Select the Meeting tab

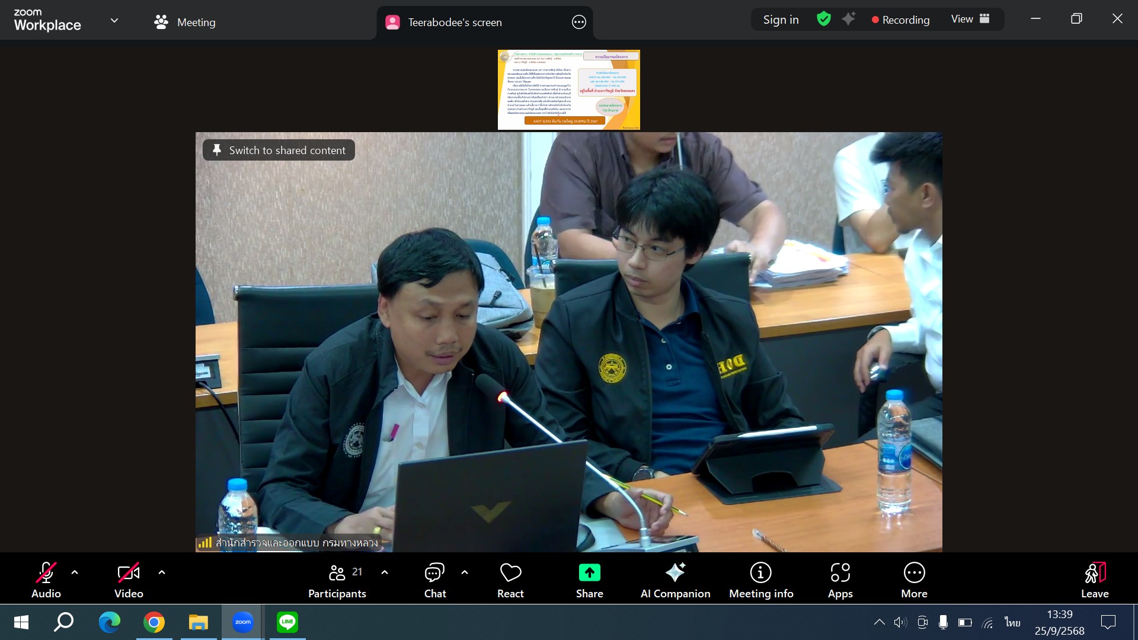[185, 23]
